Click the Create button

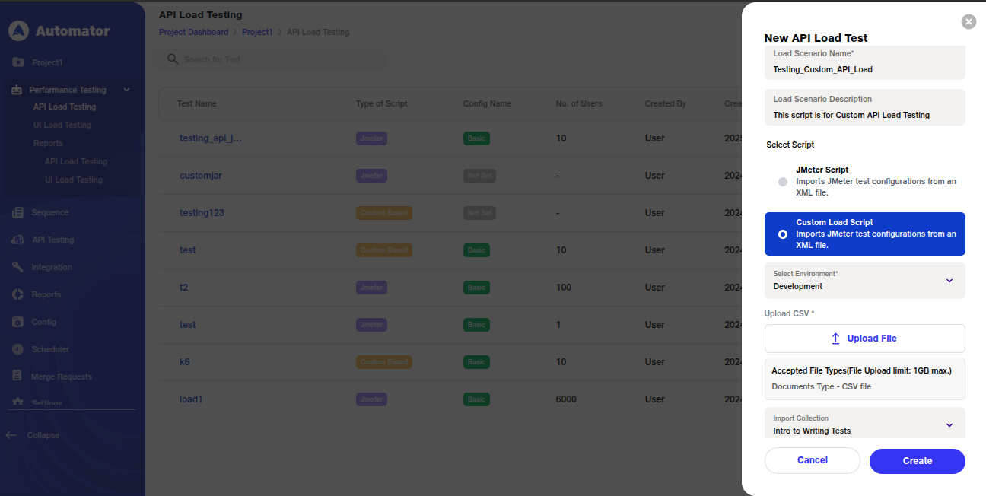tap(918, 461)
